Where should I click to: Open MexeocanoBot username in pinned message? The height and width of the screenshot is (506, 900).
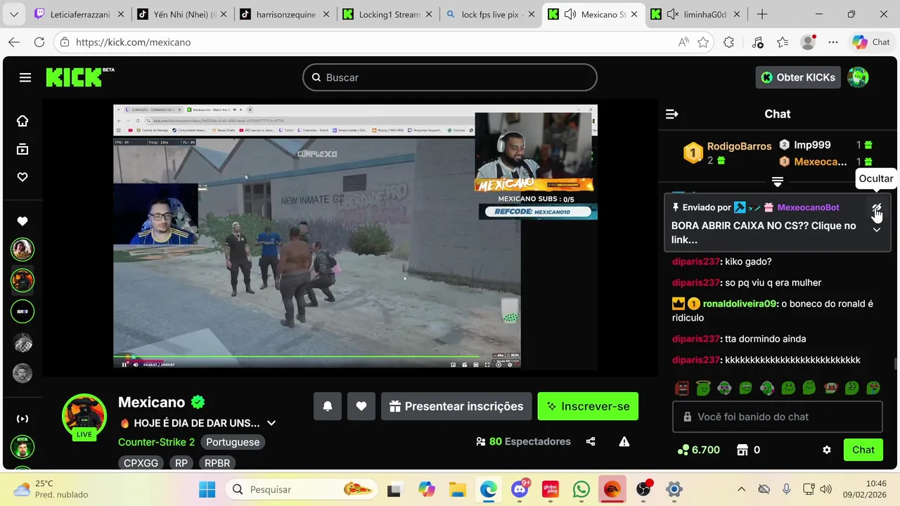(x=808, y=207)
